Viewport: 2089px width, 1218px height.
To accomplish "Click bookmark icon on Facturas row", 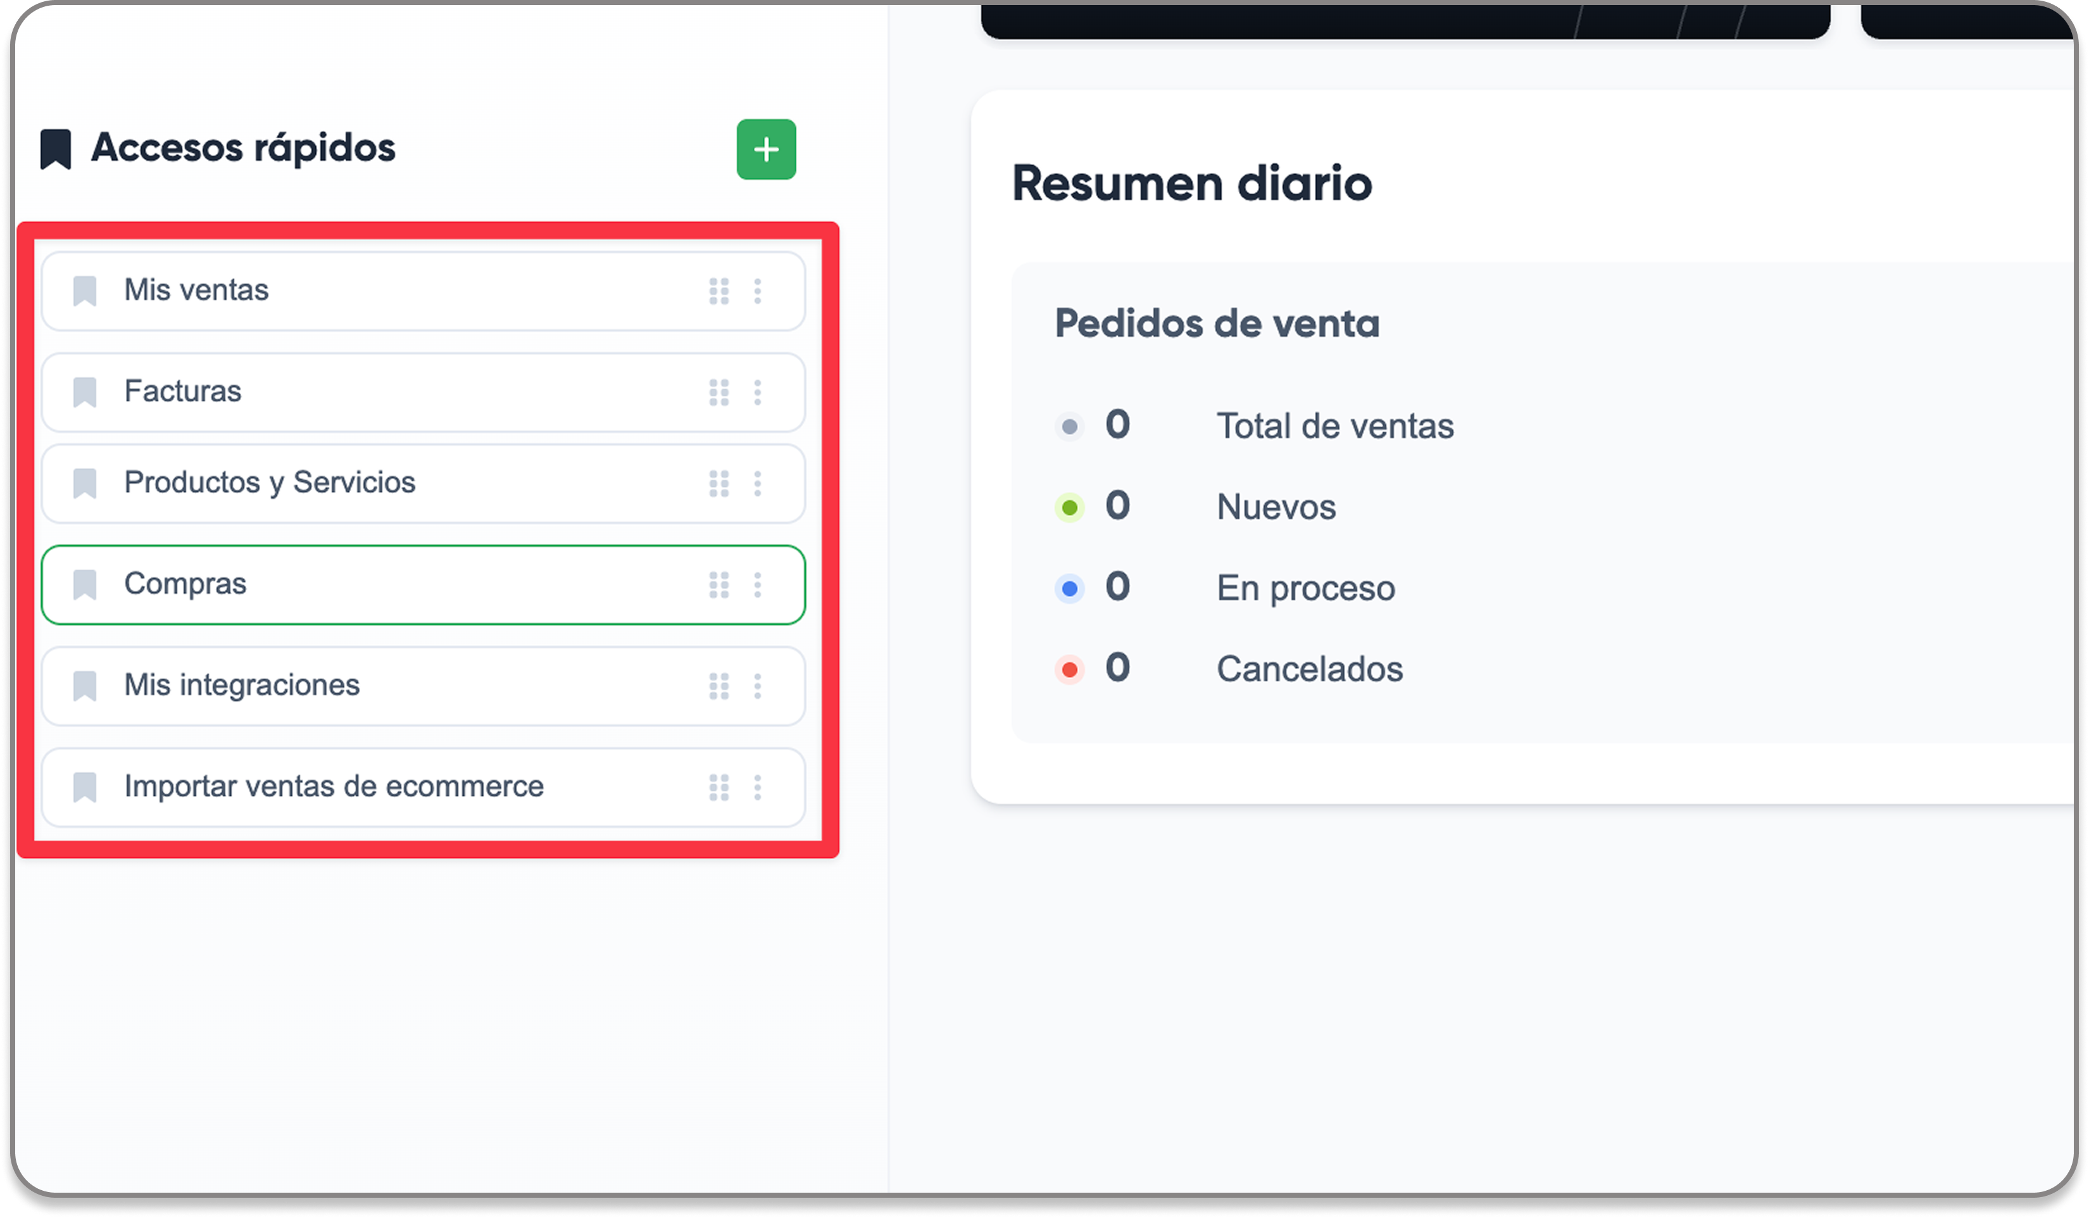I will click(x=85, y=392).
